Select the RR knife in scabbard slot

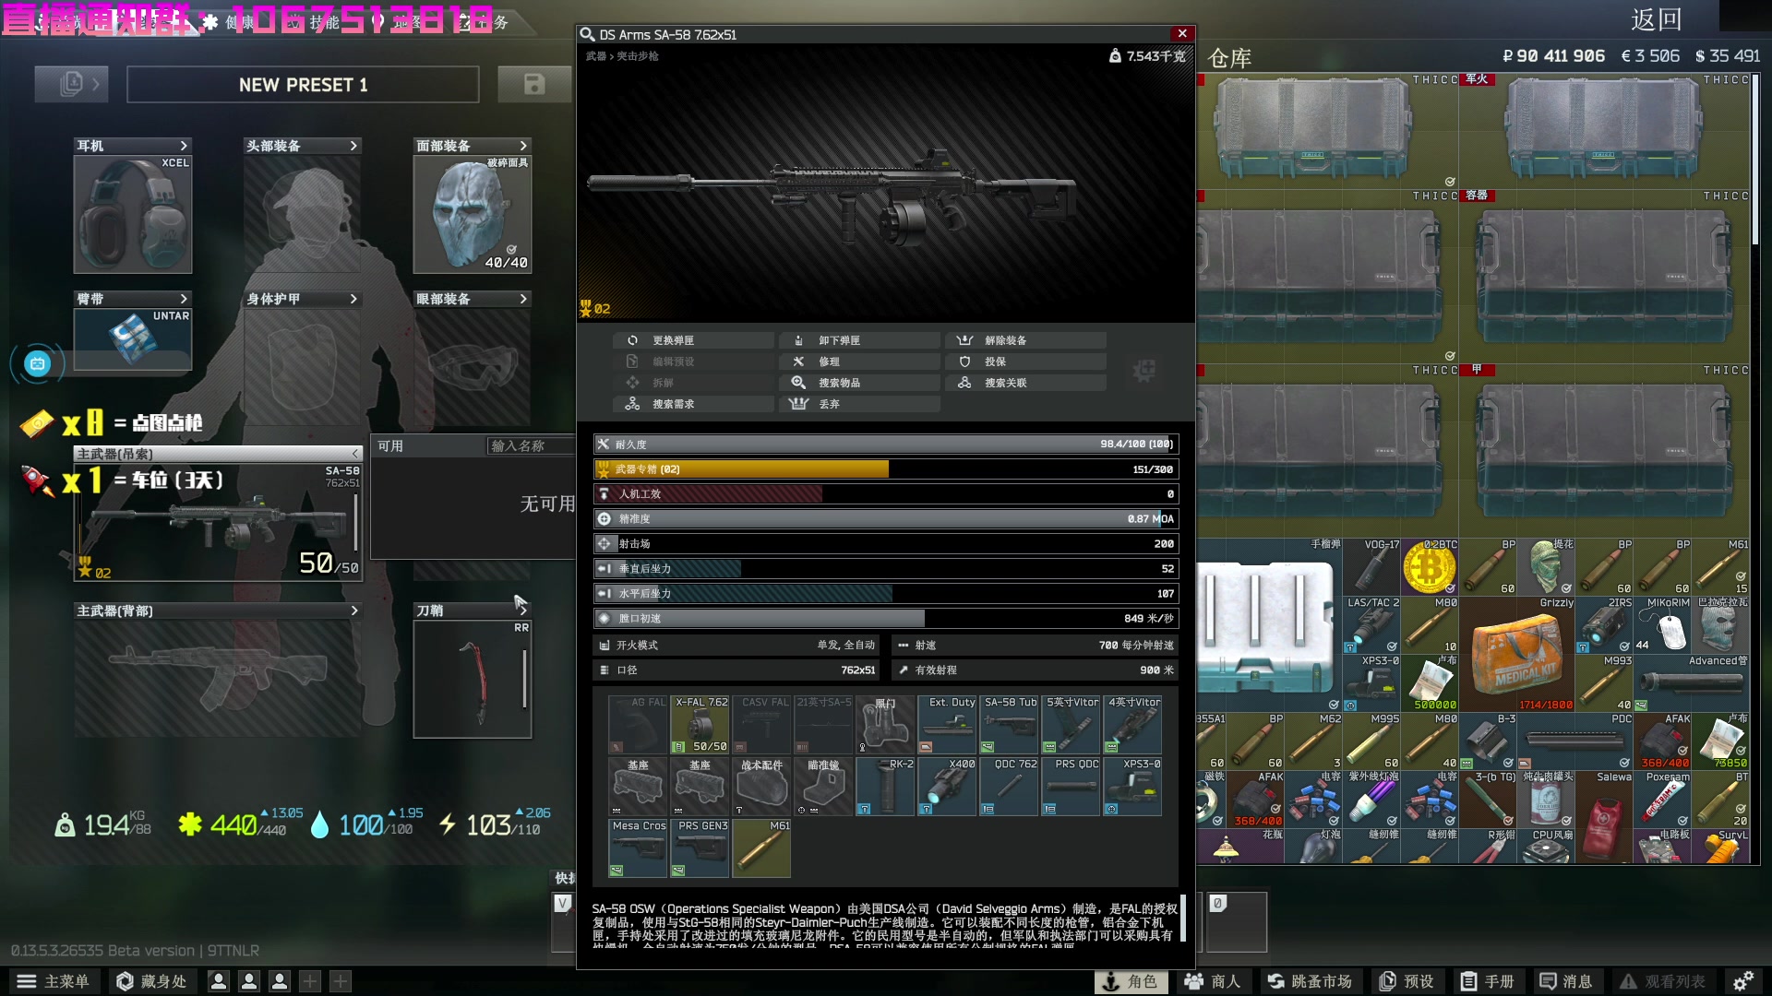coord(472,679)
